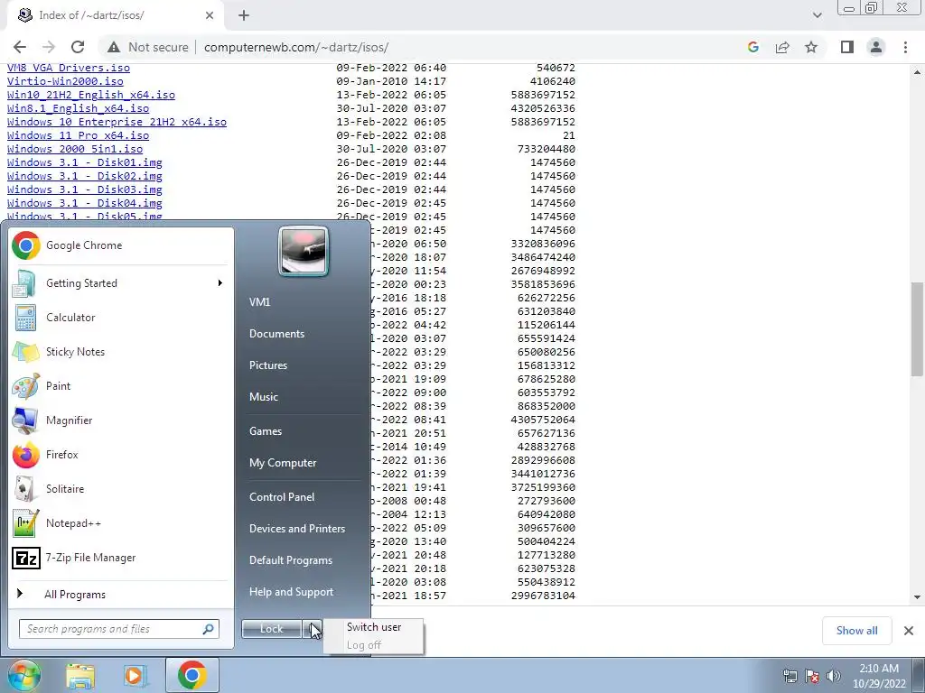Click the Lock button
This screenshot has height=693, width=925.
click(x=272, y=629)
